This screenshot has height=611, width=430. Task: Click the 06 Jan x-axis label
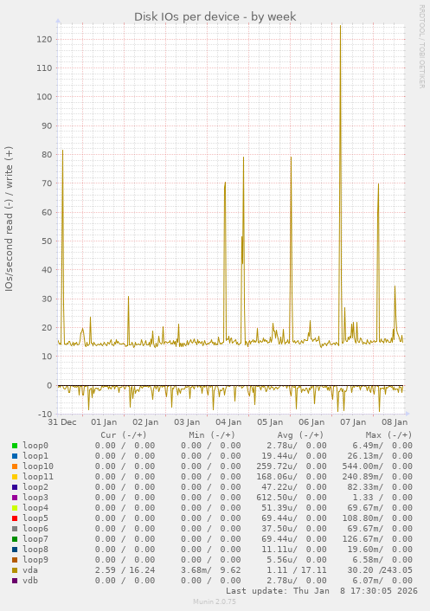(x=311, y=422)
